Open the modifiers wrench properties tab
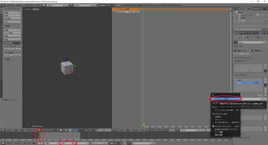 tap(258, 33)
